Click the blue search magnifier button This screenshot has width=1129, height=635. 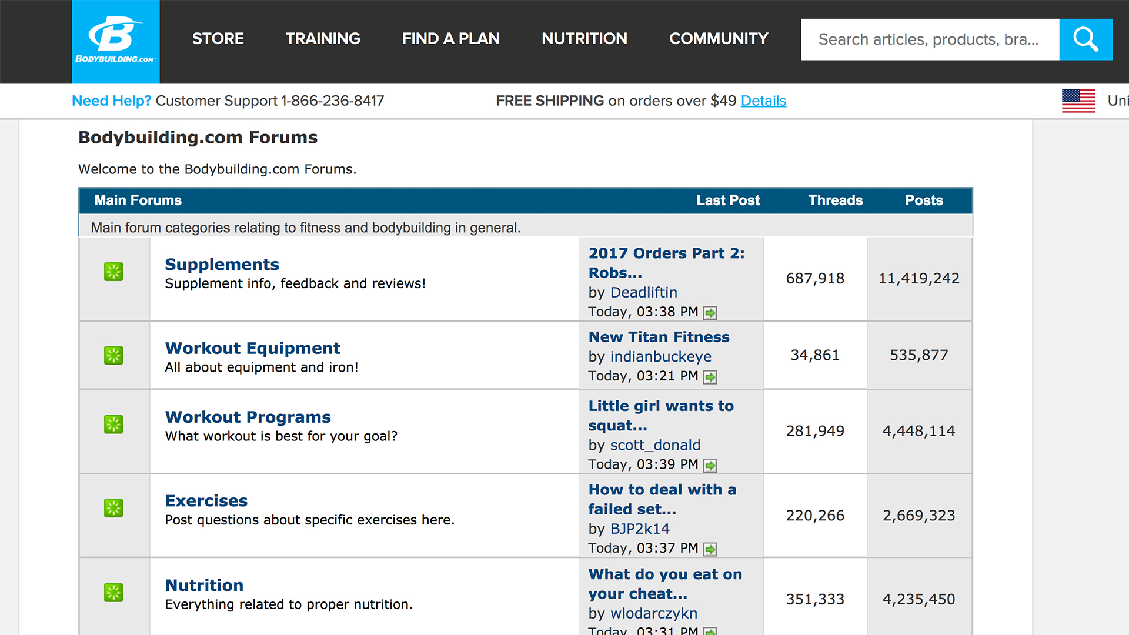(1085, 39)
